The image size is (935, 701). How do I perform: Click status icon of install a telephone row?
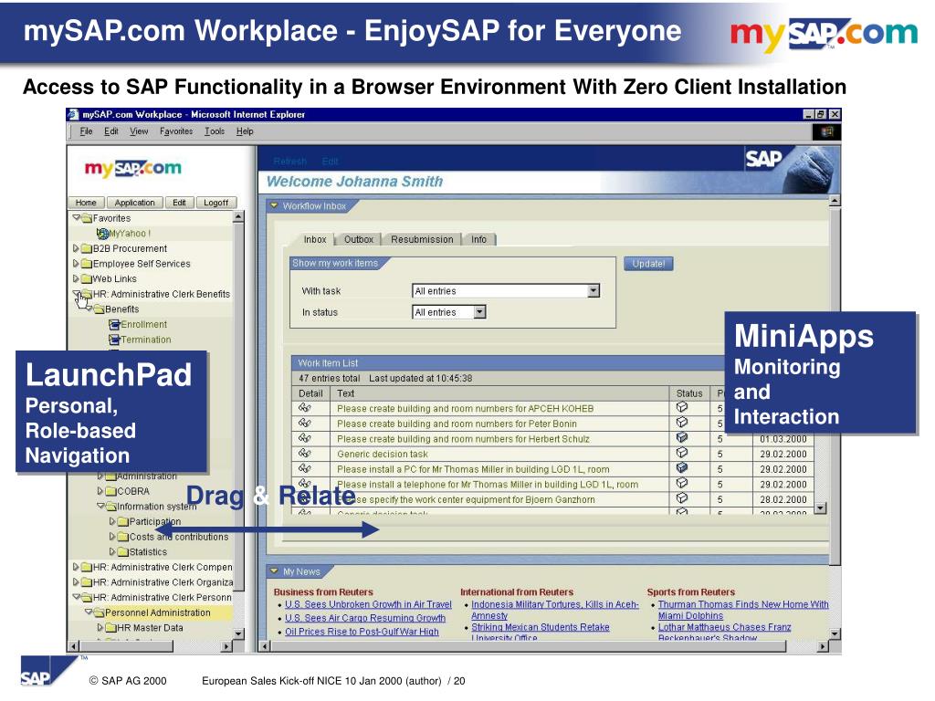682,484
